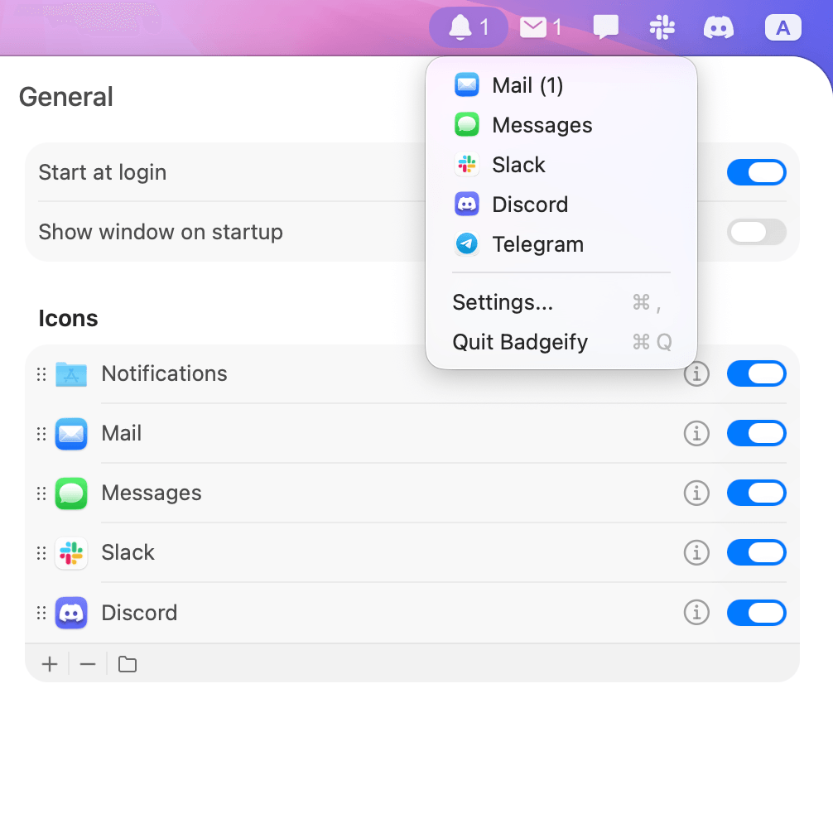Click the drag handle of Discord row
Screen dimensions: 833x833
click(41, 613)
